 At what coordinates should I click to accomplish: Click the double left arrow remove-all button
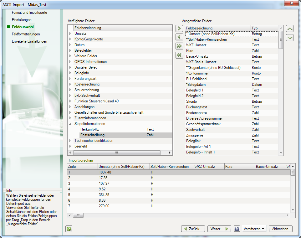[x=179, y=55]
